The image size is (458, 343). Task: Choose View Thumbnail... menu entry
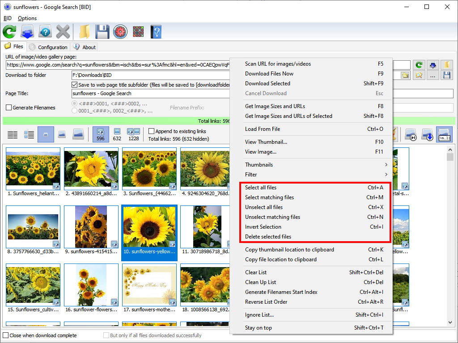pos(314,142)
